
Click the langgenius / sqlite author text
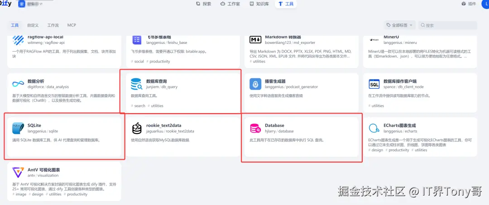[43, 131]
